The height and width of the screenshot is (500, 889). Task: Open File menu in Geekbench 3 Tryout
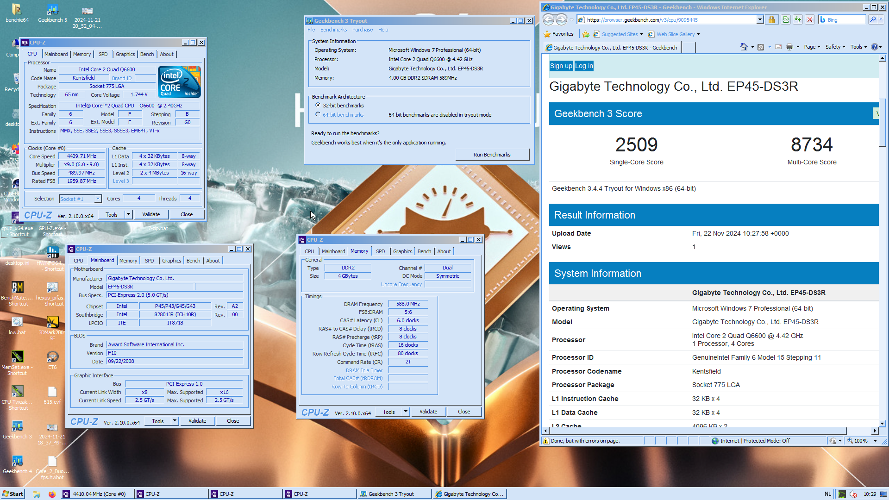click(311, 30)
